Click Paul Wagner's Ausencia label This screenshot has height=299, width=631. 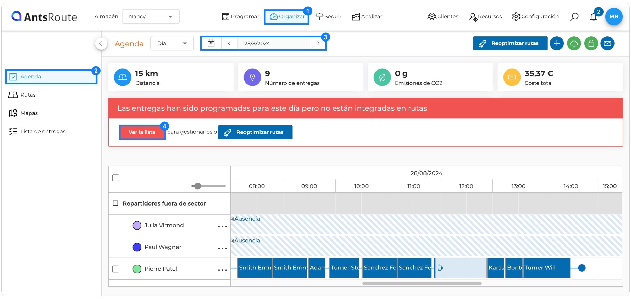[247, 241]
